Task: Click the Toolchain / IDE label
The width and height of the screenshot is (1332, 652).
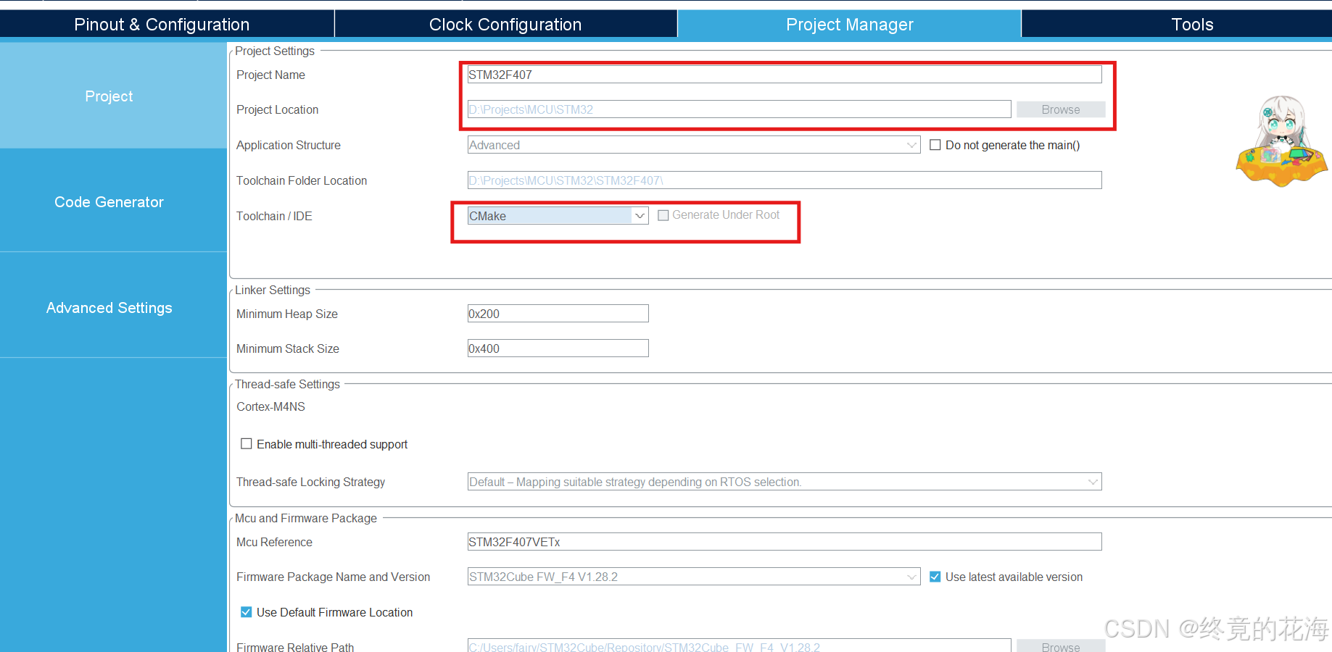Action: [274, 216]
